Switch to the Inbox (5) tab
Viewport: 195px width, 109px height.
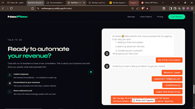coord(16,3)
